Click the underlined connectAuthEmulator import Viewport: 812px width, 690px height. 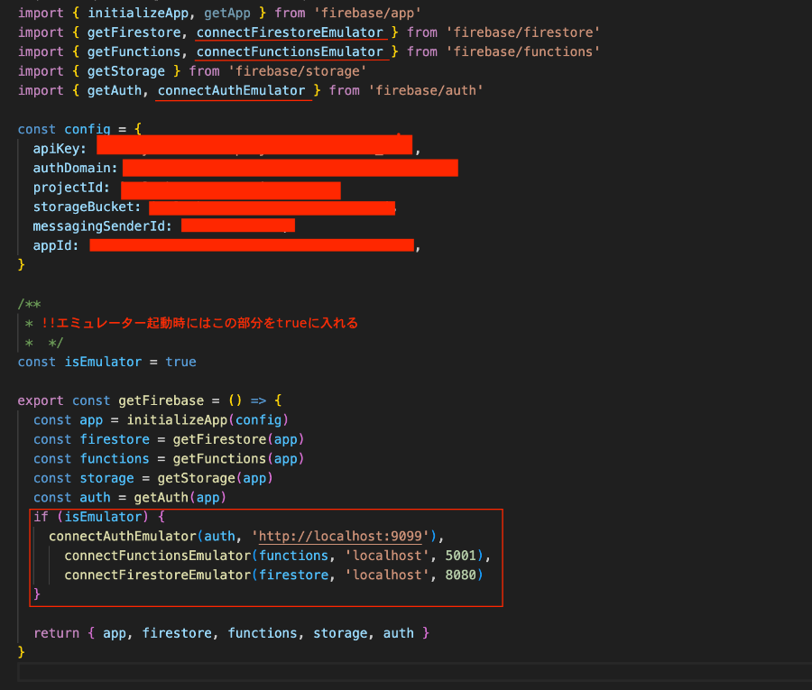click(232, 90)
